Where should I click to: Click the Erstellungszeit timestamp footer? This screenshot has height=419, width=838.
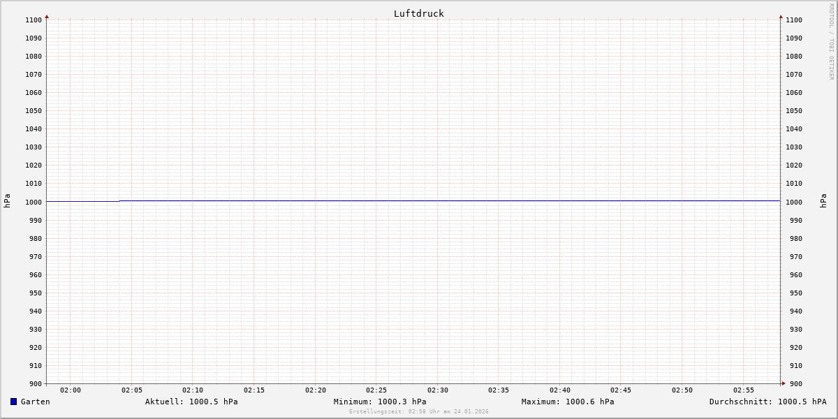point(419,412)
